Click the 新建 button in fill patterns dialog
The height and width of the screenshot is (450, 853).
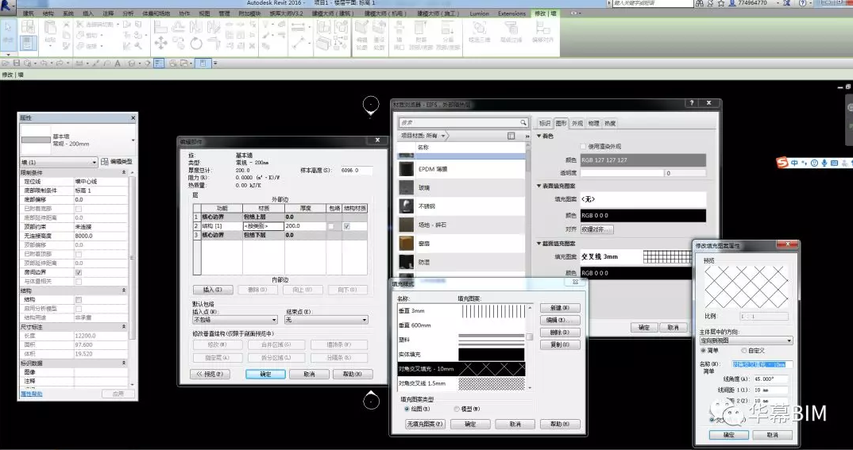559,308
